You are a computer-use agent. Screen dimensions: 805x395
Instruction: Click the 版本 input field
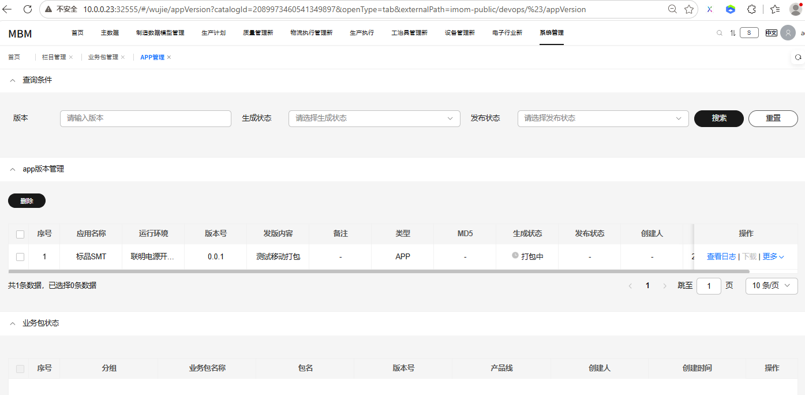click(x=145, y=118)
